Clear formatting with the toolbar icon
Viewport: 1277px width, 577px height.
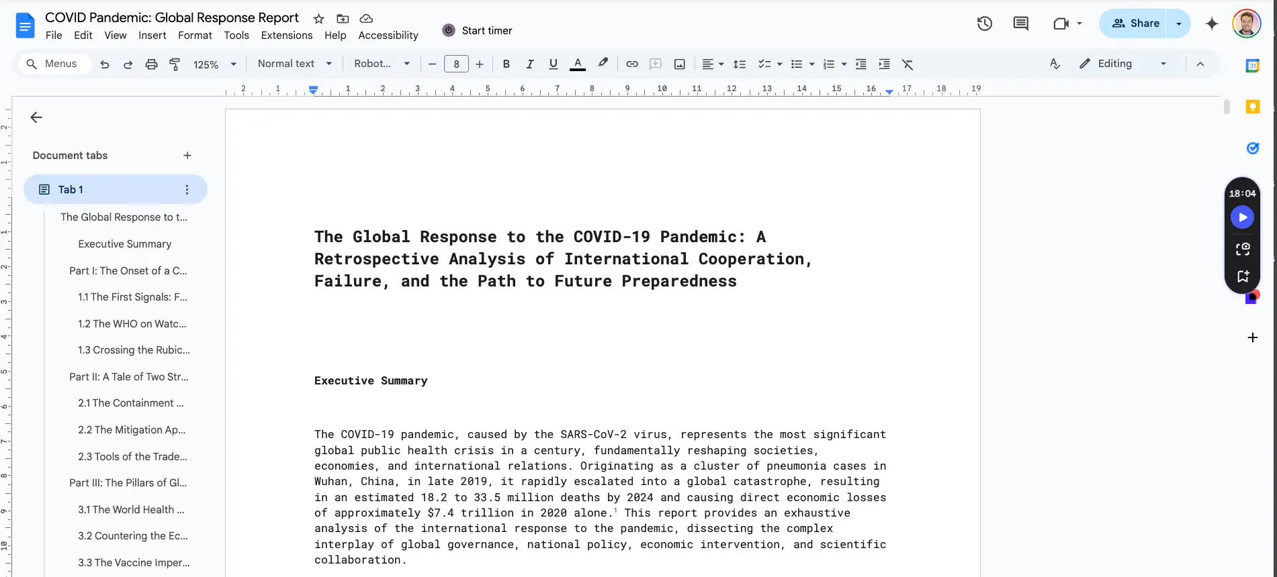pyautogui.click(x=907, y=64)
